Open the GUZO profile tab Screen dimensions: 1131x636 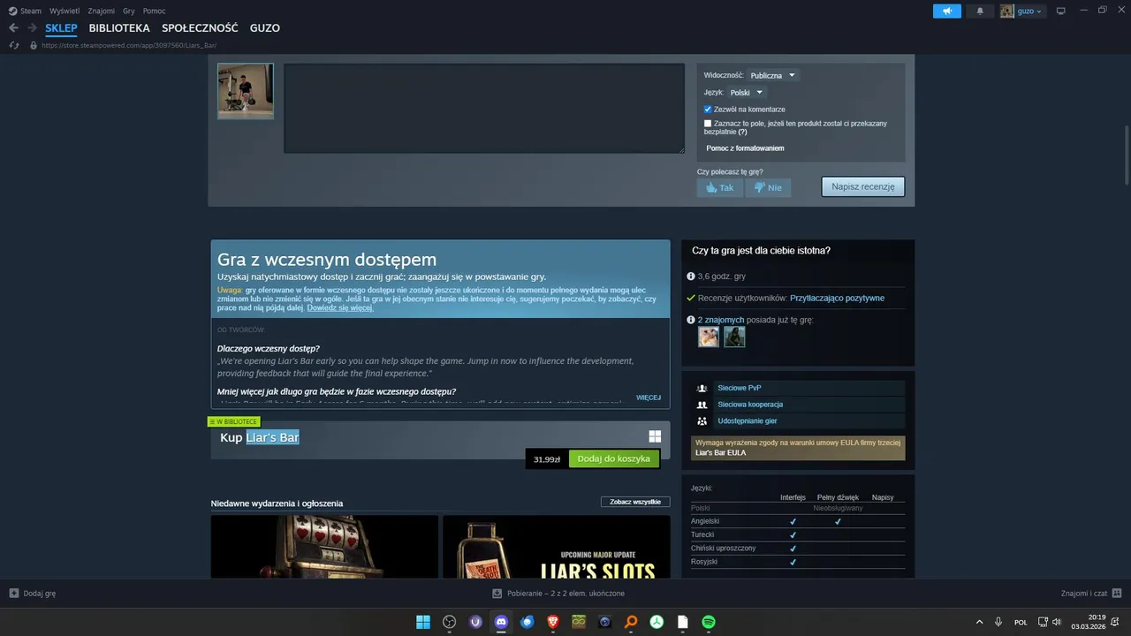coord(265,28)
